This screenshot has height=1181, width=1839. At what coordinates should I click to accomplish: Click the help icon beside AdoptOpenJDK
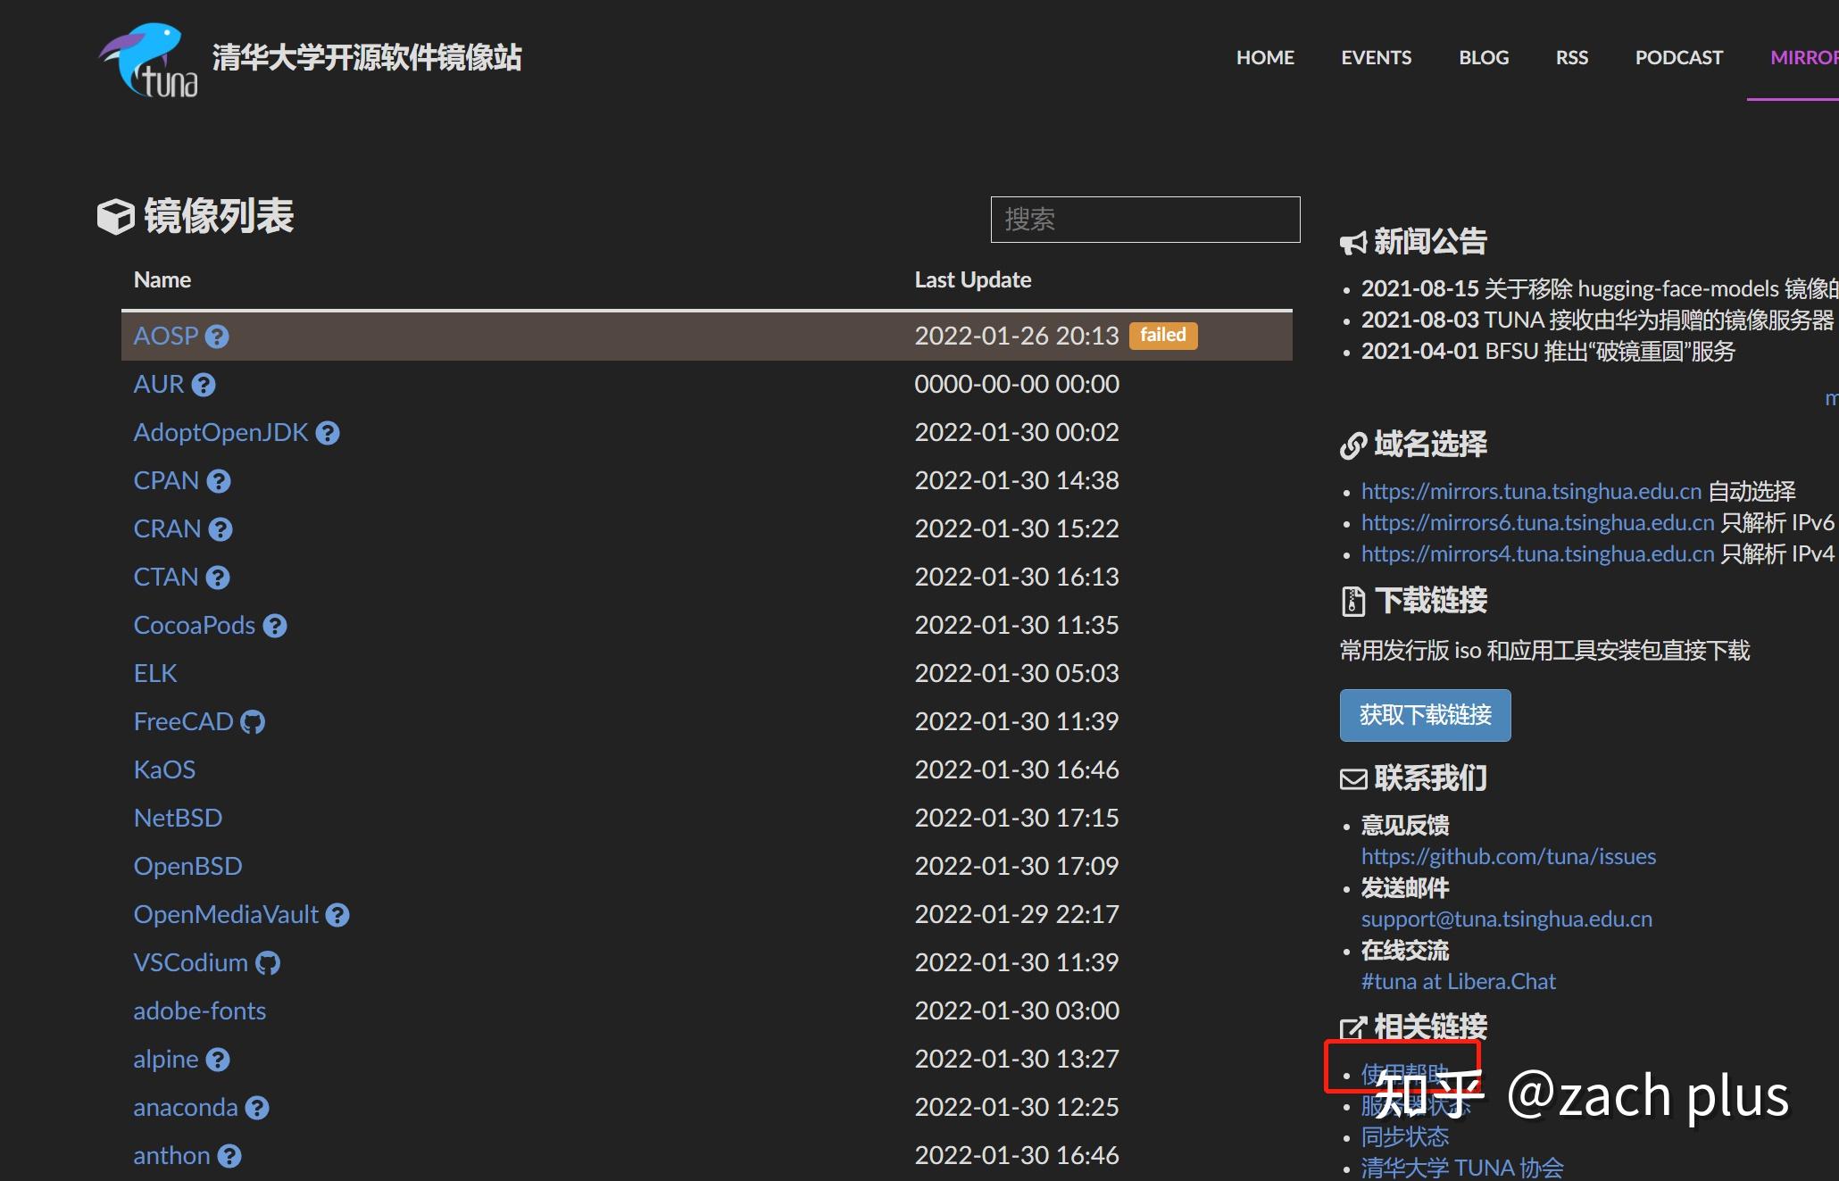point(328,433)
